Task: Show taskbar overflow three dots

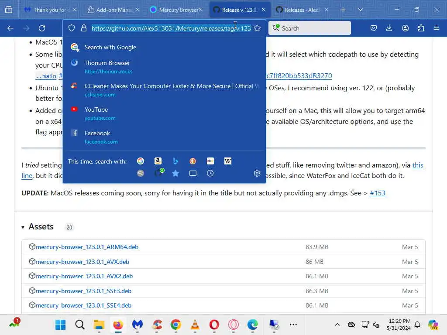Action: tap(293, 325)
